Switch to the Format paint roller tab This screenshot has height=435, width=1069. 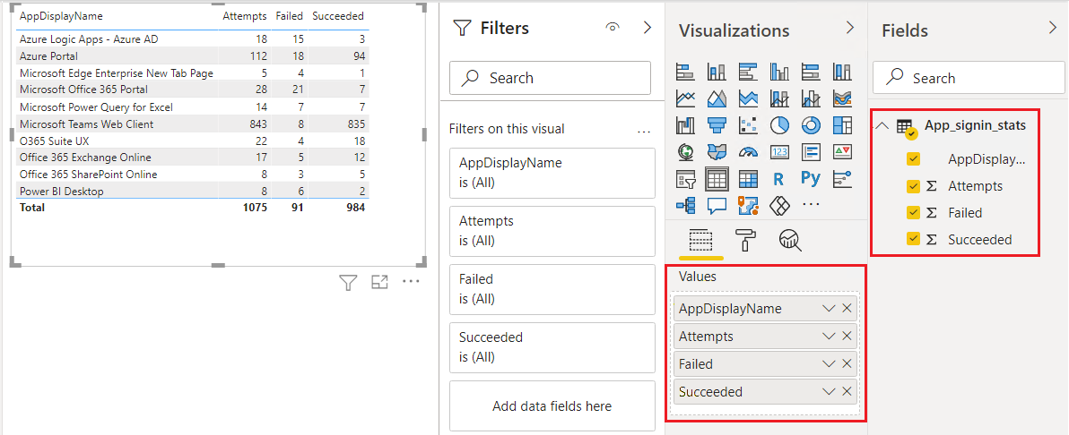[744, 240]
